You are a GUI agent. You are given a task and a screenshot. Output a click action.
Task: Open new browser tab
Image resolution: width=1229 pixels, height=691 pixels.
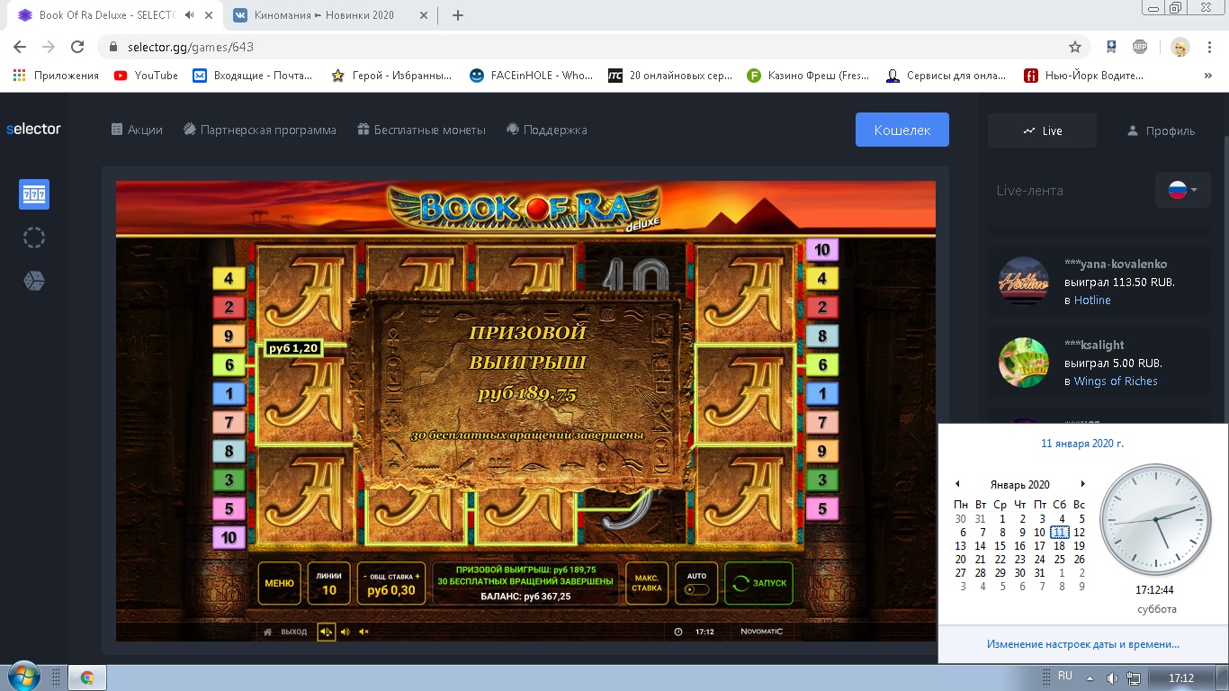pos(457,15)
